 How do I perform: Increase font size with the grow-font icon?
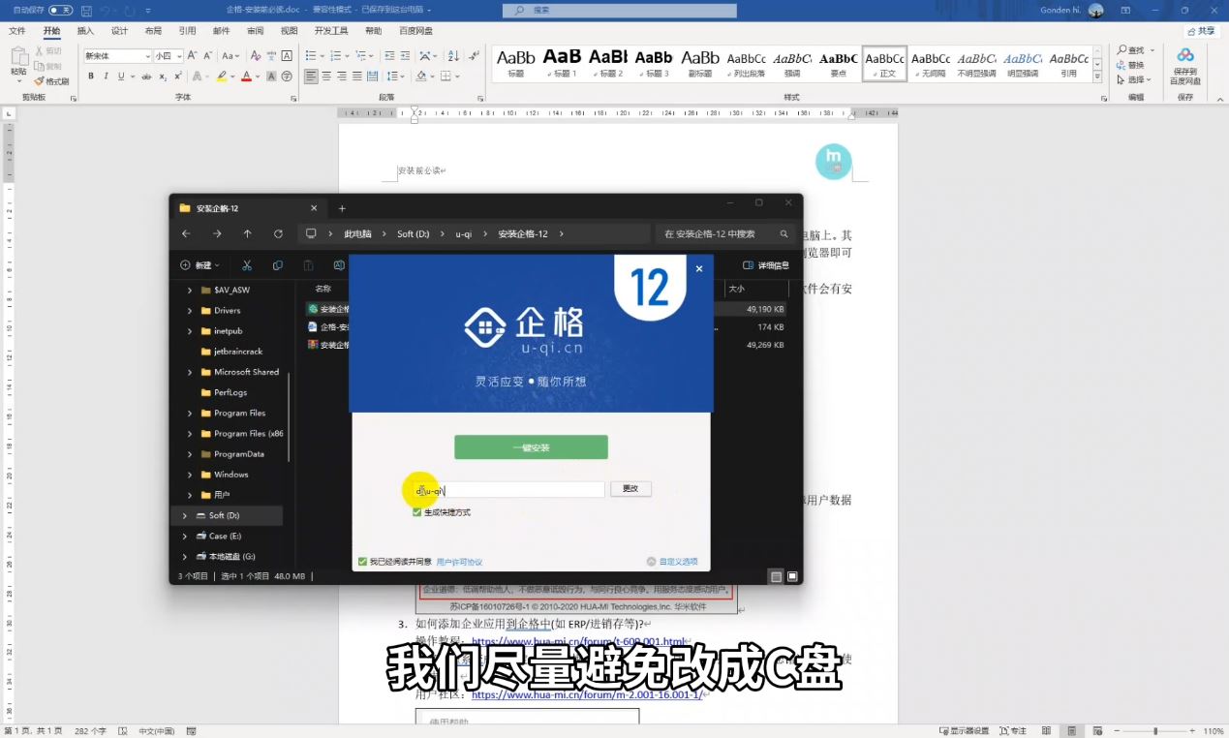click(193, 56)
